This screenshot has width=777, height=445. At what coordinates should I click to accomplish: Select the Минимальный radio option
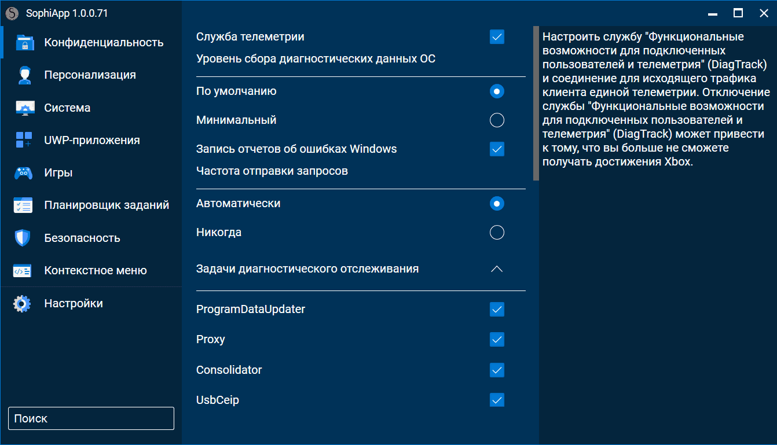click(x=497, y=120)
